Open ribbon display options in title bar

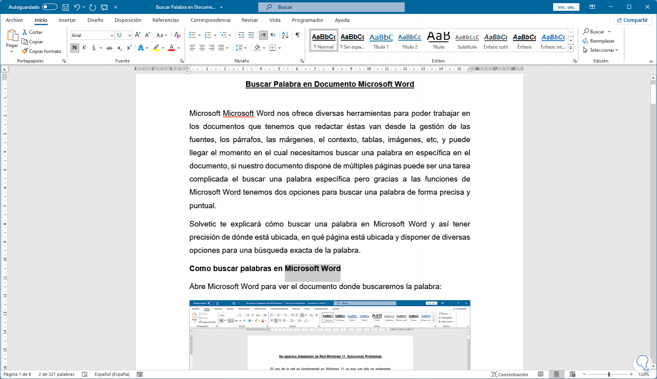point(592,7)
